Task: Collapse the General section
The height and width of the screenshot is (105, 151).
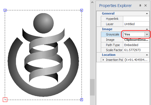Action: coord(147,13)
